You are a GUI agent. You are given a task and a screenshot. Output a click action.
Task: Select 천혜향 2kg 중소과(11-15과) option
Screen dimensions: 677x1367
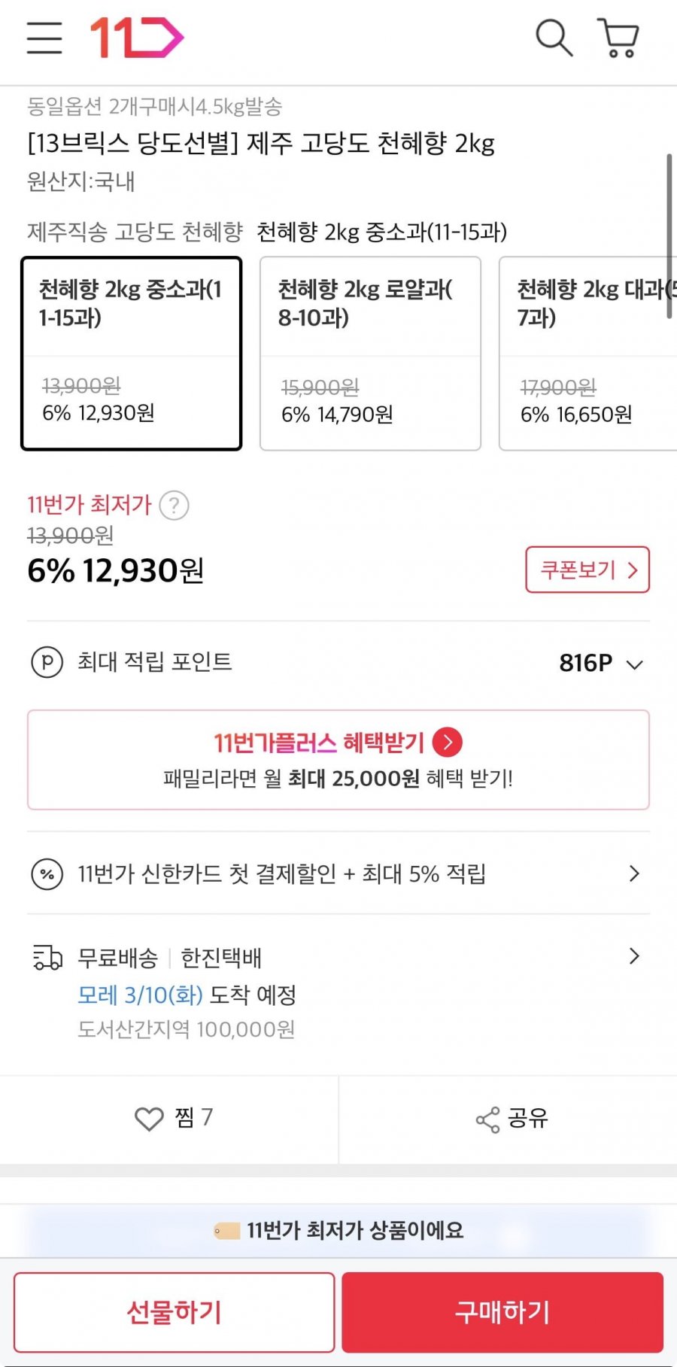(x=132, y=354)
